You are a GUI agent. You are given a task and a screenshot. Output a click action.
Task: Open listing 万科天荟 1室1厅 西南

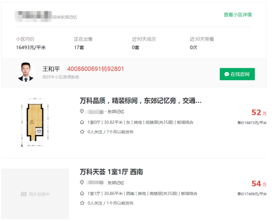[x=111, y=172]
